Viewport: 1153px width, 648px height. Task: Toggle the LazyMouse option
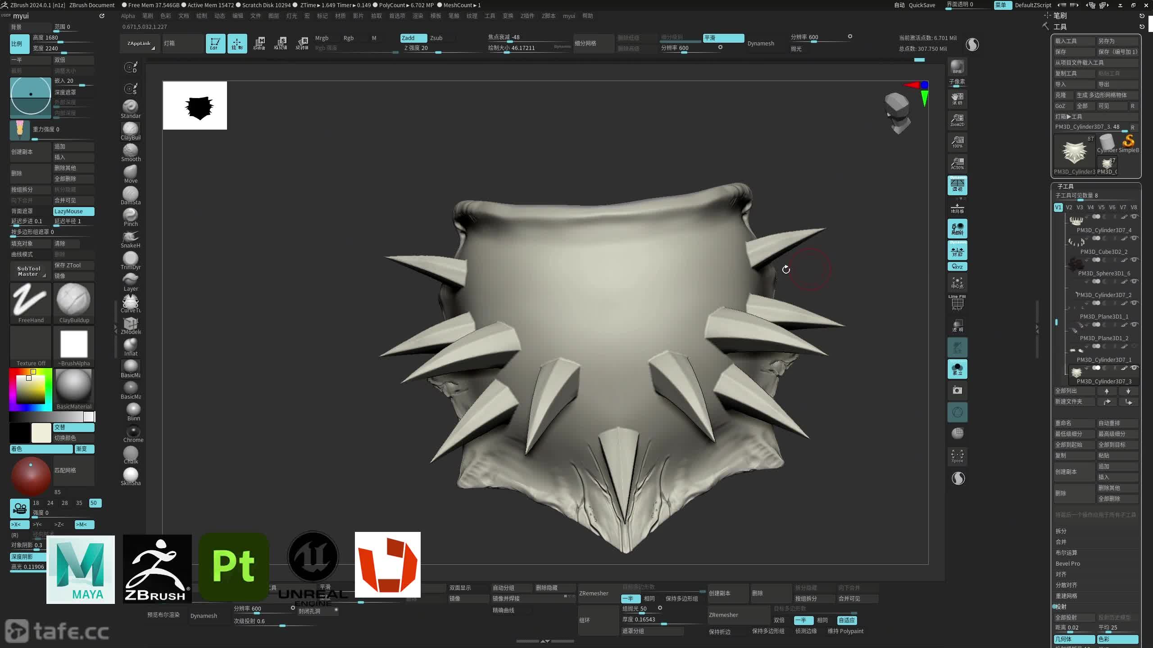click(x=73, y=211)
